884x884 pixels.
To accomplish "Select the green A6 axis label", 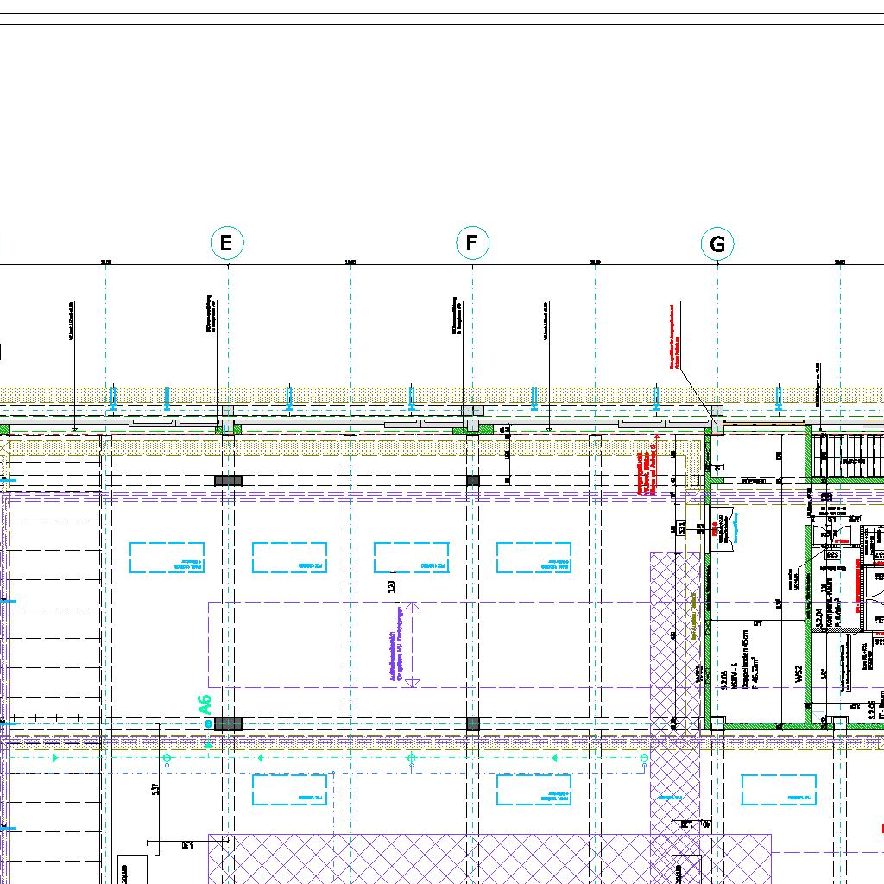I will pyautogui.click(x=205, y=704).
